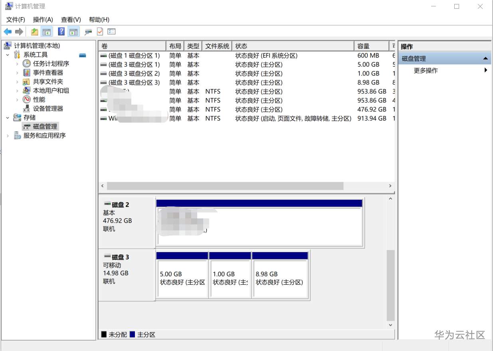The image size is (493, 351).
Task: Click the volume list horizontal scrollbar thumb
Action: (225, 186)
